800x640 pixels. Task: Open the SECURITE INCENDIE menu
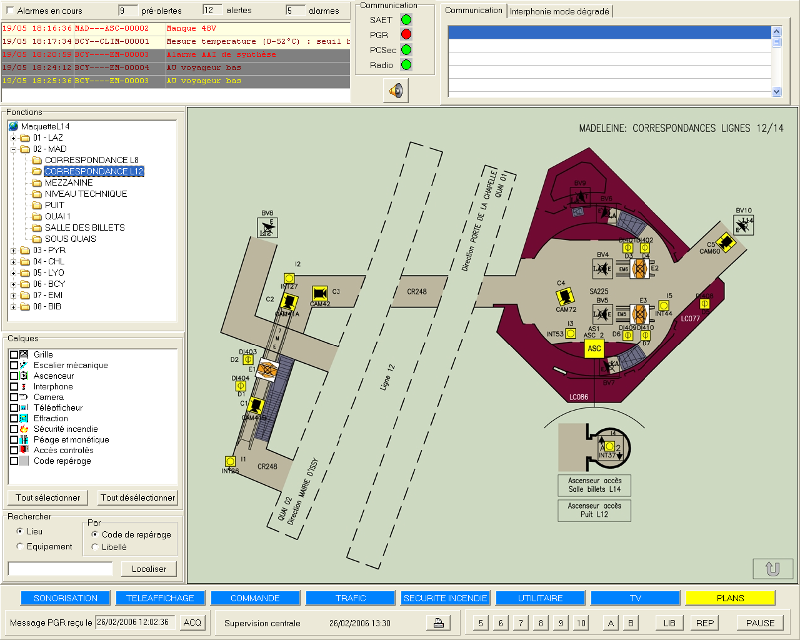pos(445,598)
